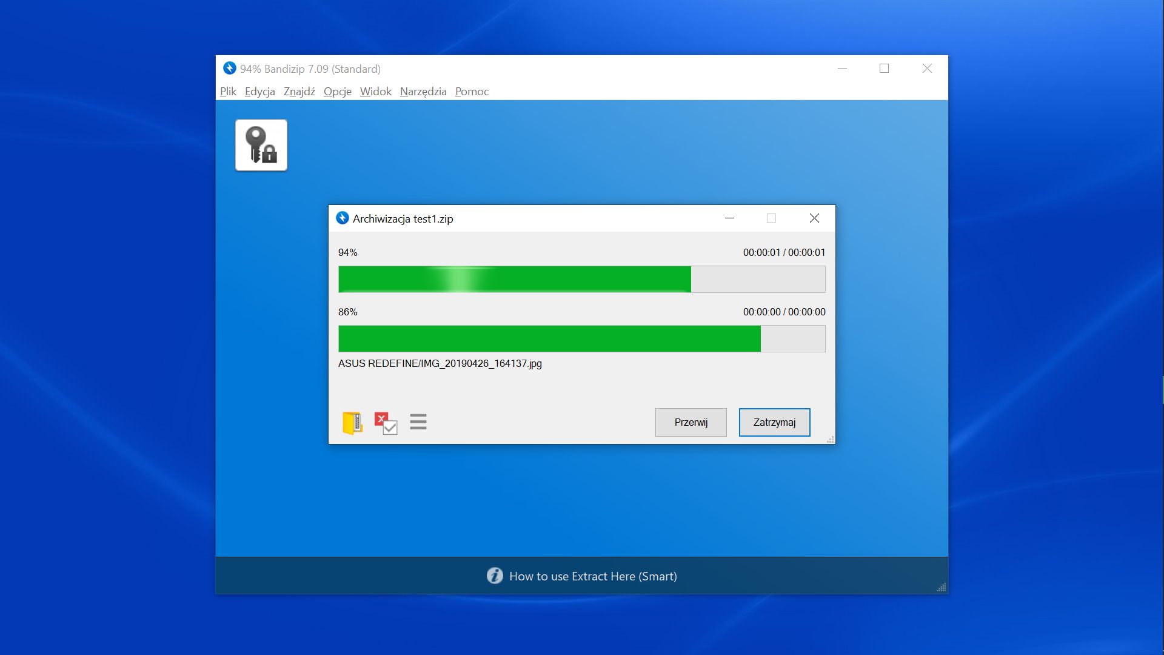
Task: Open the Znajdź menu
Action: pos(299,92)
